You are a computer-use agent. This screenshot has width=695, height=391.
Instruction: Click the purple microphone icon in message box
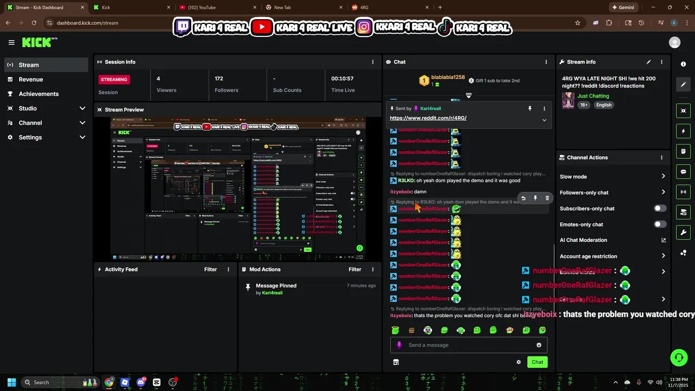pyautogui.click(x=399, y=345)
